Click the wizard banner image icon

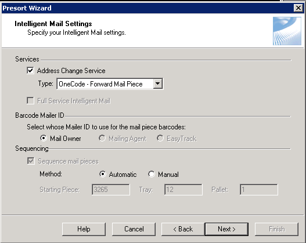(287, 31)
